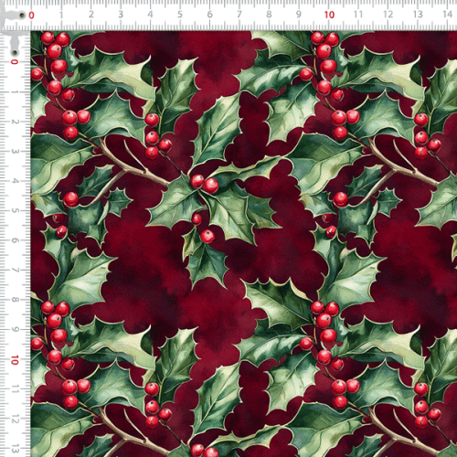Click the 14 mark on the top ruler

pos(448,14)
